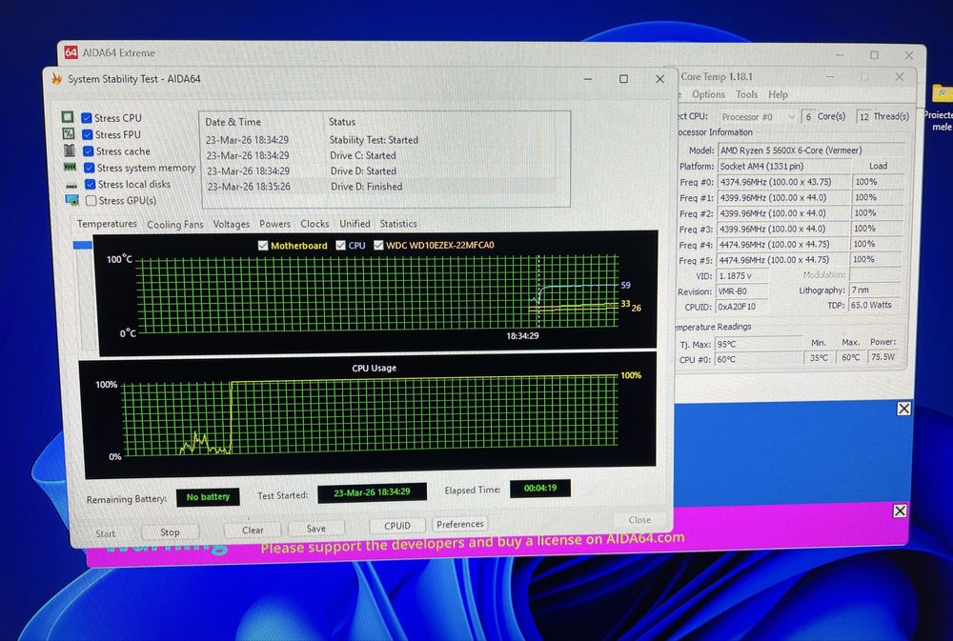
Task: Click Freq #5 value 4474.96MHz
Action: [782, 259]
